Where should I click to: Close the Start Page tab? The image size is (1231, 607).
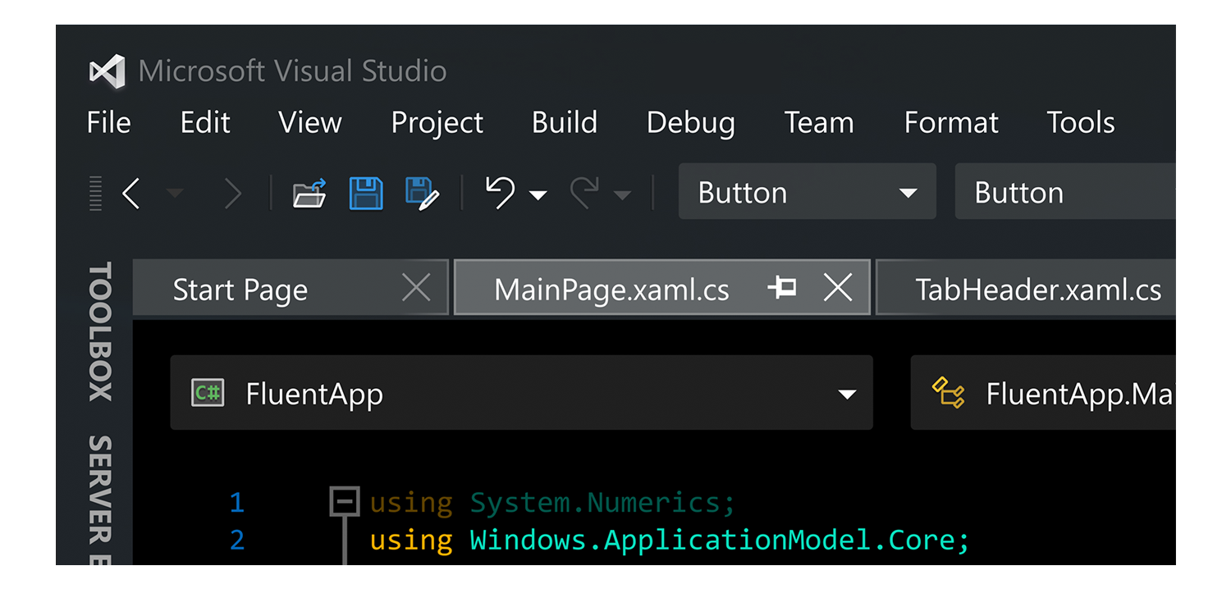click(x=417, y=288)
